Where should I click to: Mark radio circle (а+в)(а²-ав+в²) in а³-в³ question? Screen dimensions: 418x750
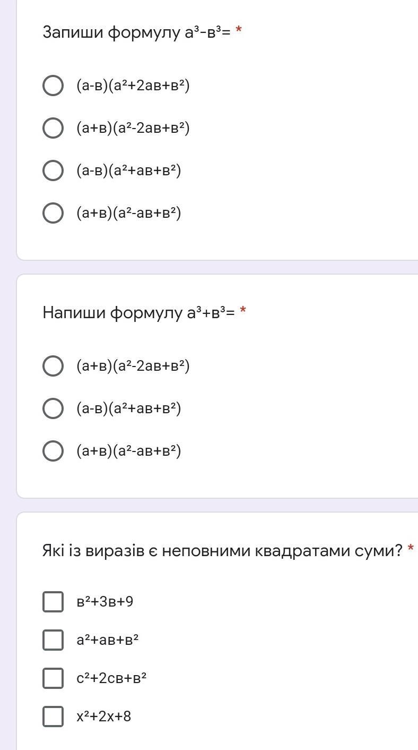coord(53,213)
